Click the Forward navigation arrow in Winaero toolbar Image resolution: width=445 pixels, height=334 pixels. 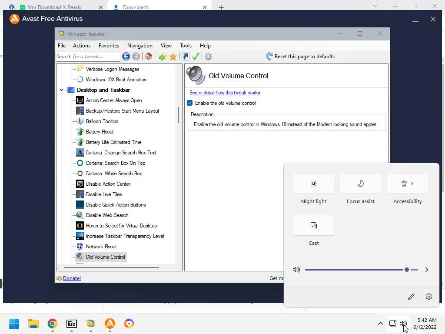point(136,57)
